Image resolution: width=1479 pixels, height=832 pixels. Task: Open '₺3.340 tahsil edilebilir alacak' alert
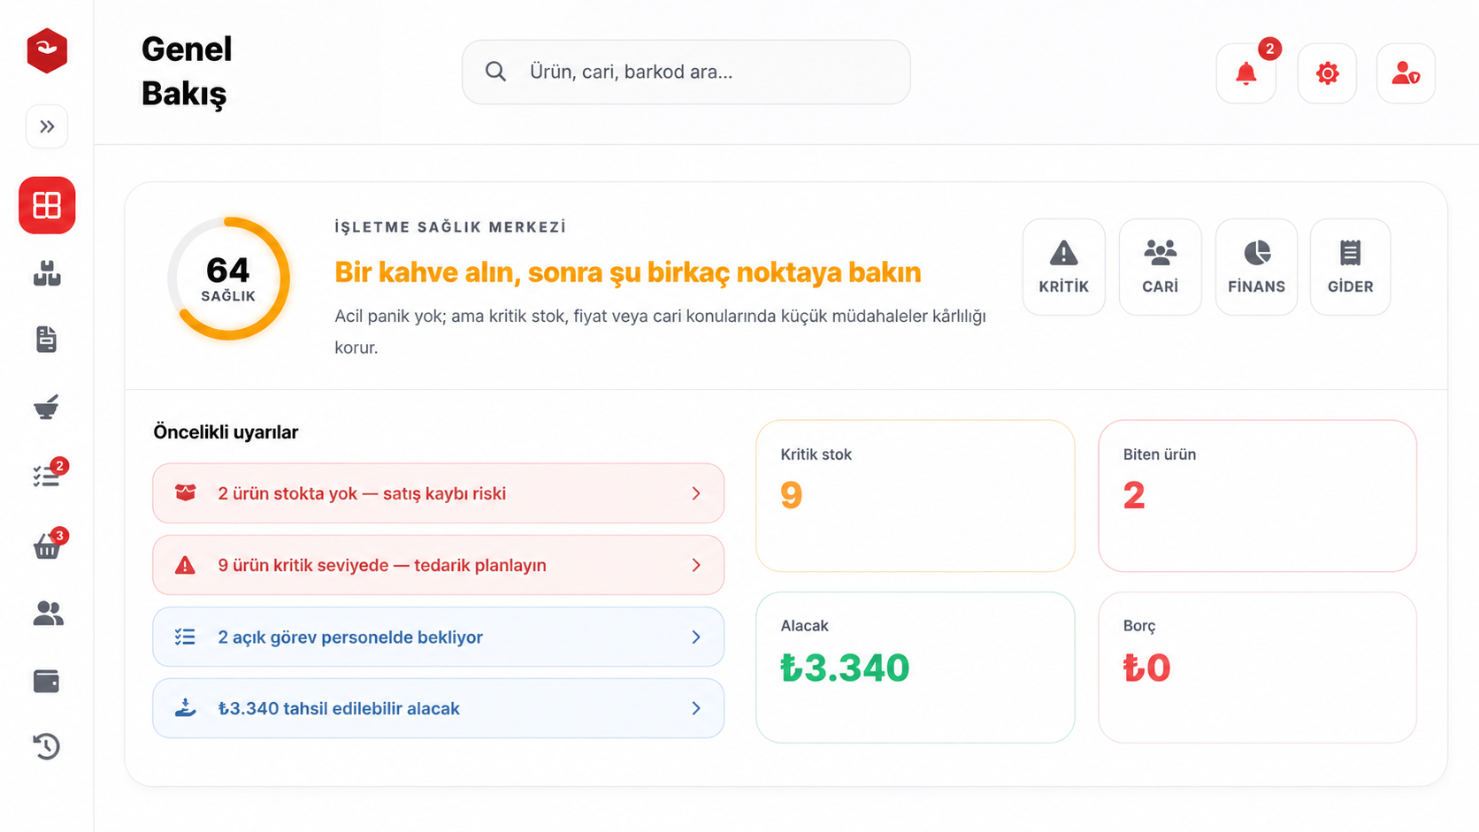(x=439, y=708)
